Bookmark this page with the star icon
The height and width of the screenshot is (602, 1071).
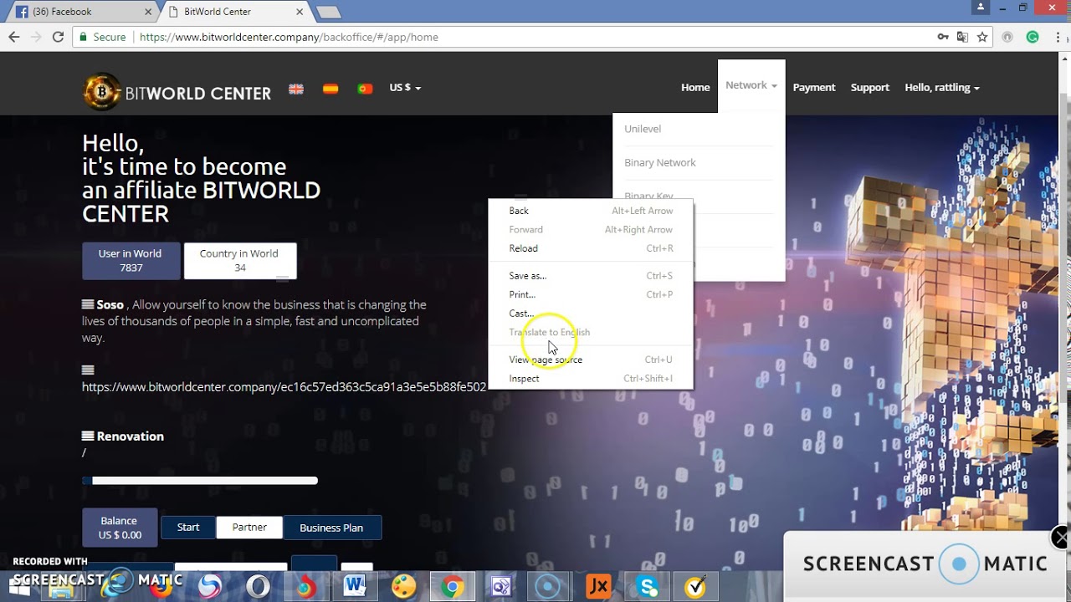(981, 37)
